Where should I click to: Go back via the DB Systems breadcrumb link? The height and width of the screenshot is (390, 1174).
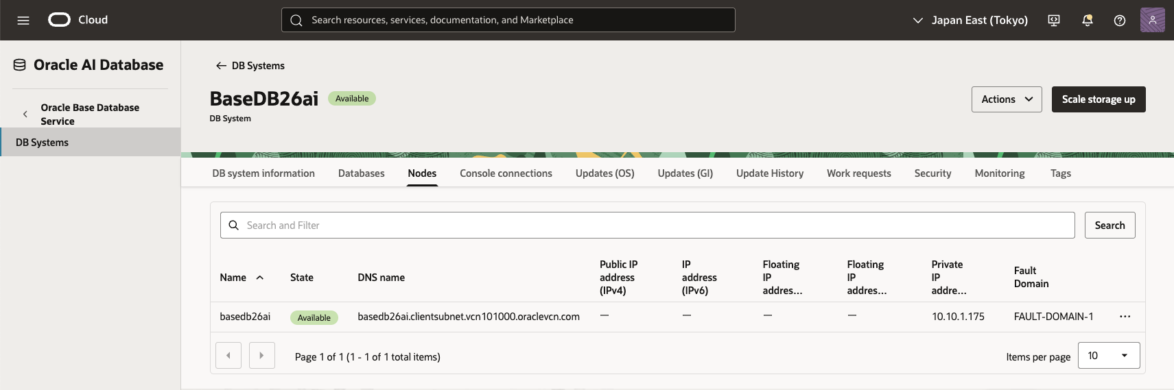pyautogui.click(x=258, y=66)
